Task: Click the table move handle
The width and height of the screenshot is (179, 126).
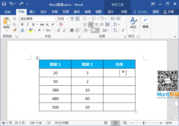Action: point(37,58)
